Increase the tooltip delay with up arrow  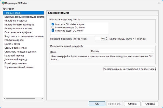(x=106, y=38)
